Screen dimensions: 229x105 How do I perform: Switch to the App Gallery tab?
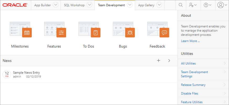pyautogui.click(x=146, y=5)
